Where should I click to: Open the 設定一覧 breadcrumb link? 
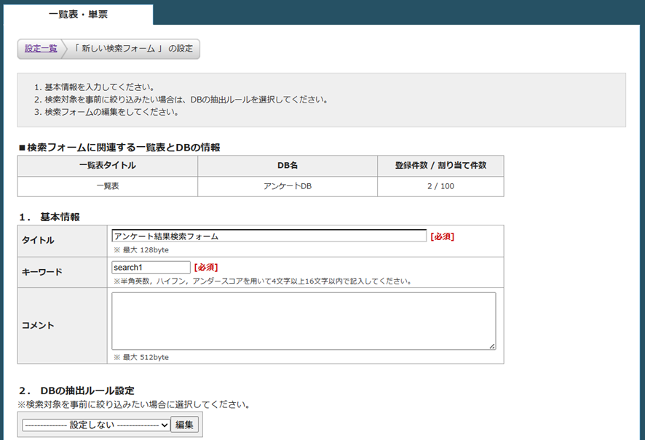[x=41, y=49]
